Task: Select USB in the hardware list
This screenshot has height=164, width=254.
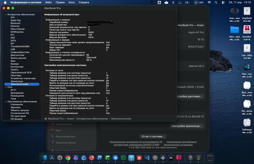Action: click(x=13, y=50)
